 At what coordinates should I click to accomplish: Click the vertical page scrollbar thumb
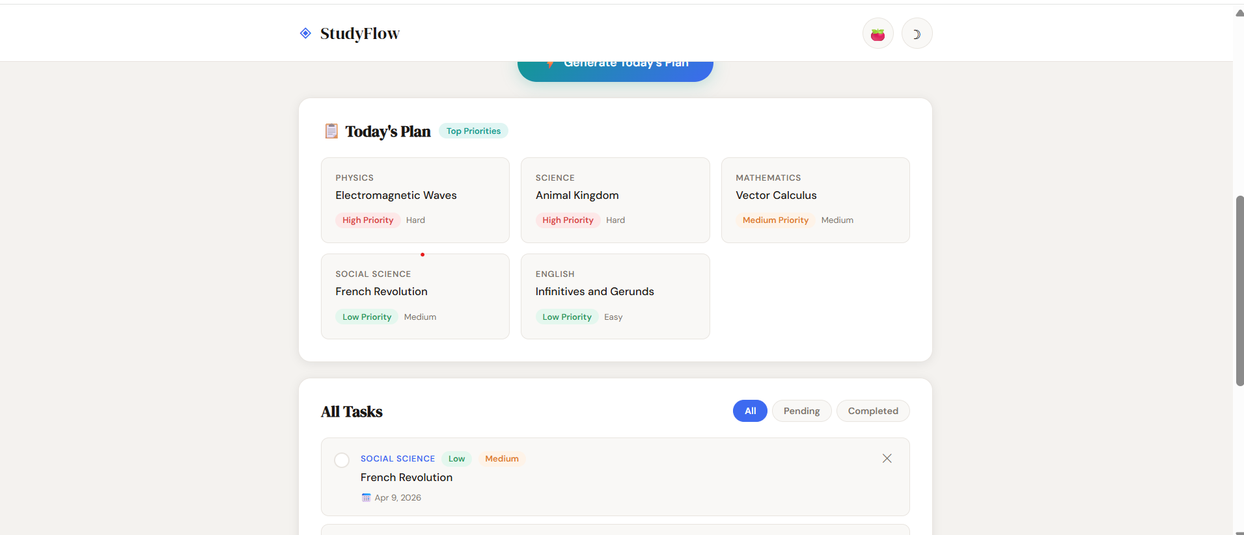pyautogui.click(x=1239, y=291)
